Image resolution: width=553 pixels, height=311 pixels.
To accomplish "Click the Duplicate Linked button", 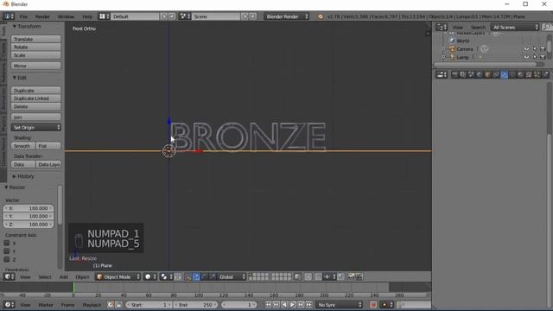I will tap(35, 98).
